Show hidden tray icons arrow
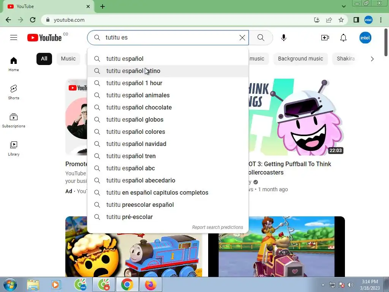The width and height of the screenshot is (389, 292). [323, 285]
